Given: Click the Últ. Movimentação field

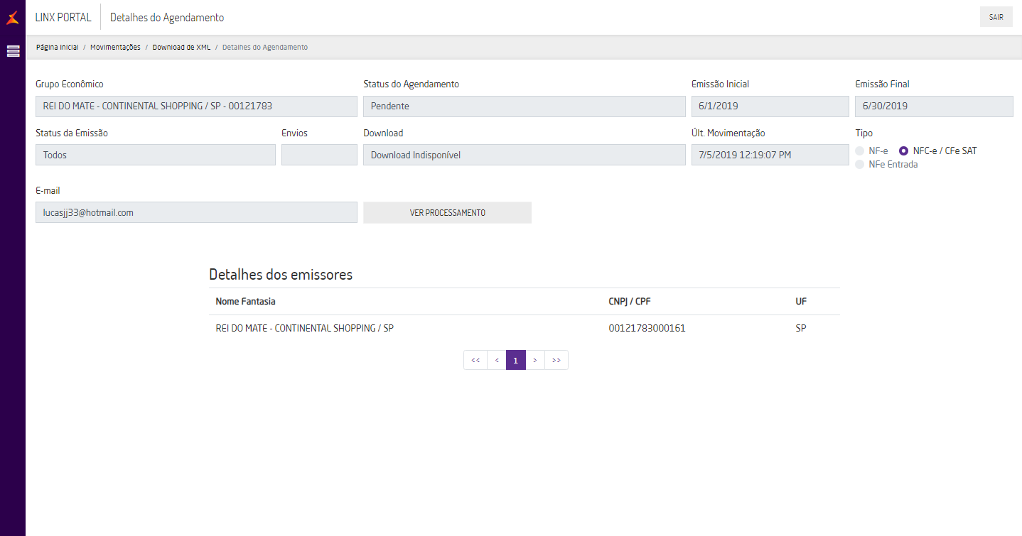Looking at the screenshot, I should click(770, 155).
